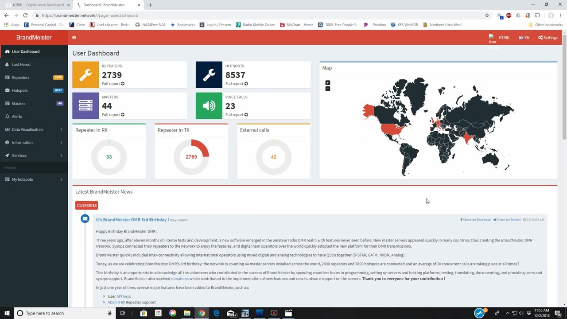The image size is (567, 319).
Task: Open KFS WebSDR bookmark
Action: [x=405, y=25]
